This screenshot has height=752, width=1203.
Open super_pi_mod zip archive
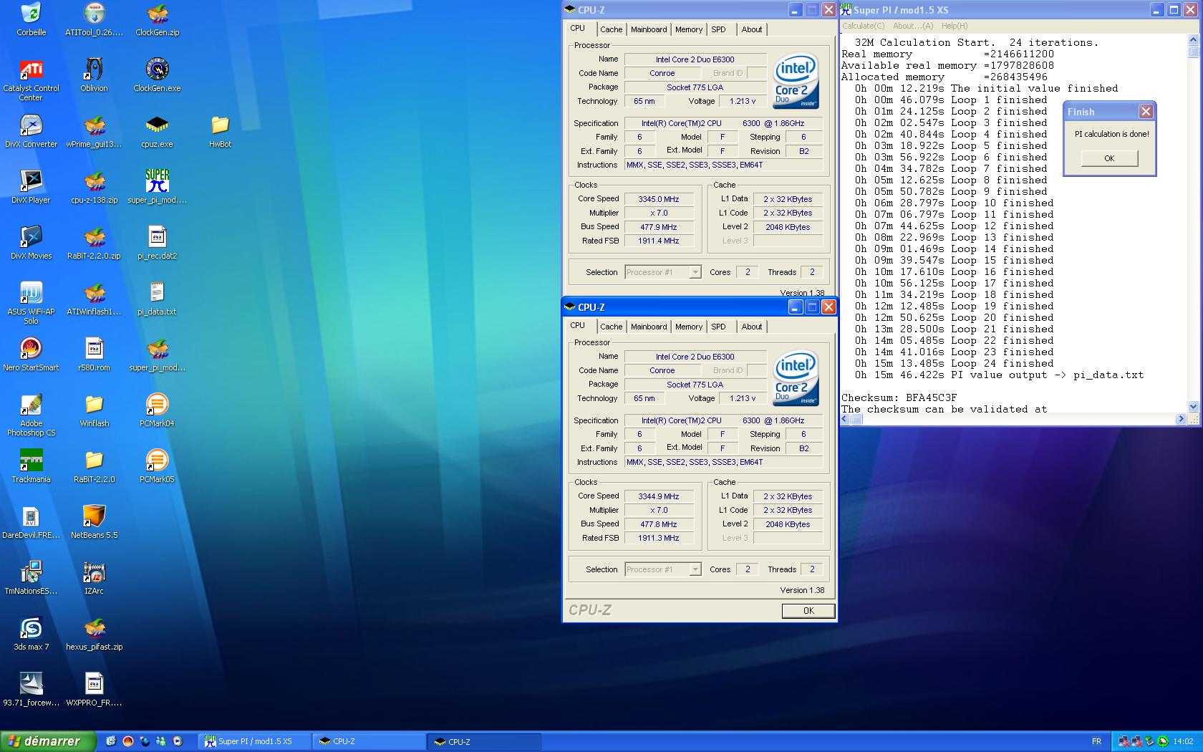tap(157, 348)
